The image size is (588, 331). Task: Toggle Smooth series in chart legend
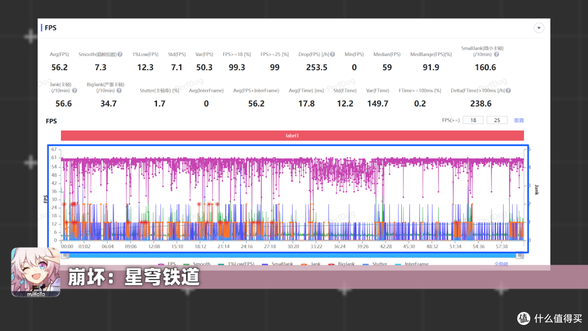pos(197,264)
